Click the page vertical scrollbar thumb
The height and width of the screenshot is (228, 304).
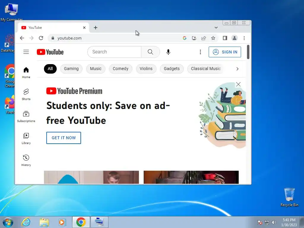[x=248, y=52]
